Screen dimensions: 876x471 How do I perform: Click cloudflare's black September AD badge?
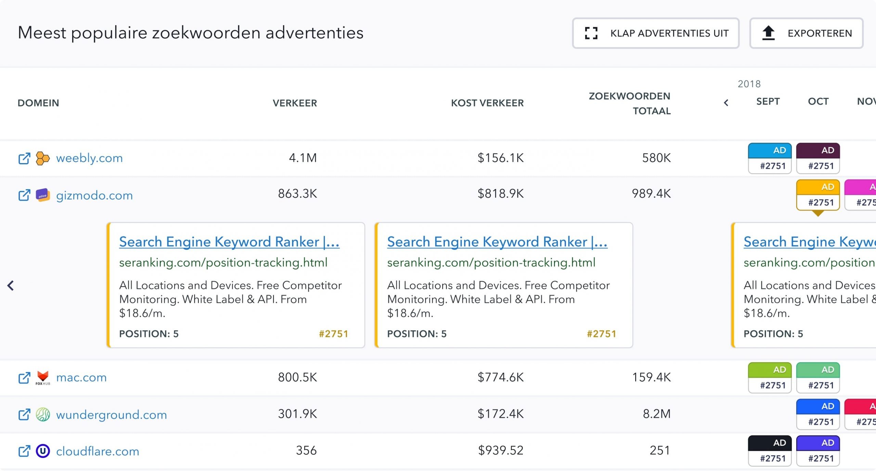770,451
